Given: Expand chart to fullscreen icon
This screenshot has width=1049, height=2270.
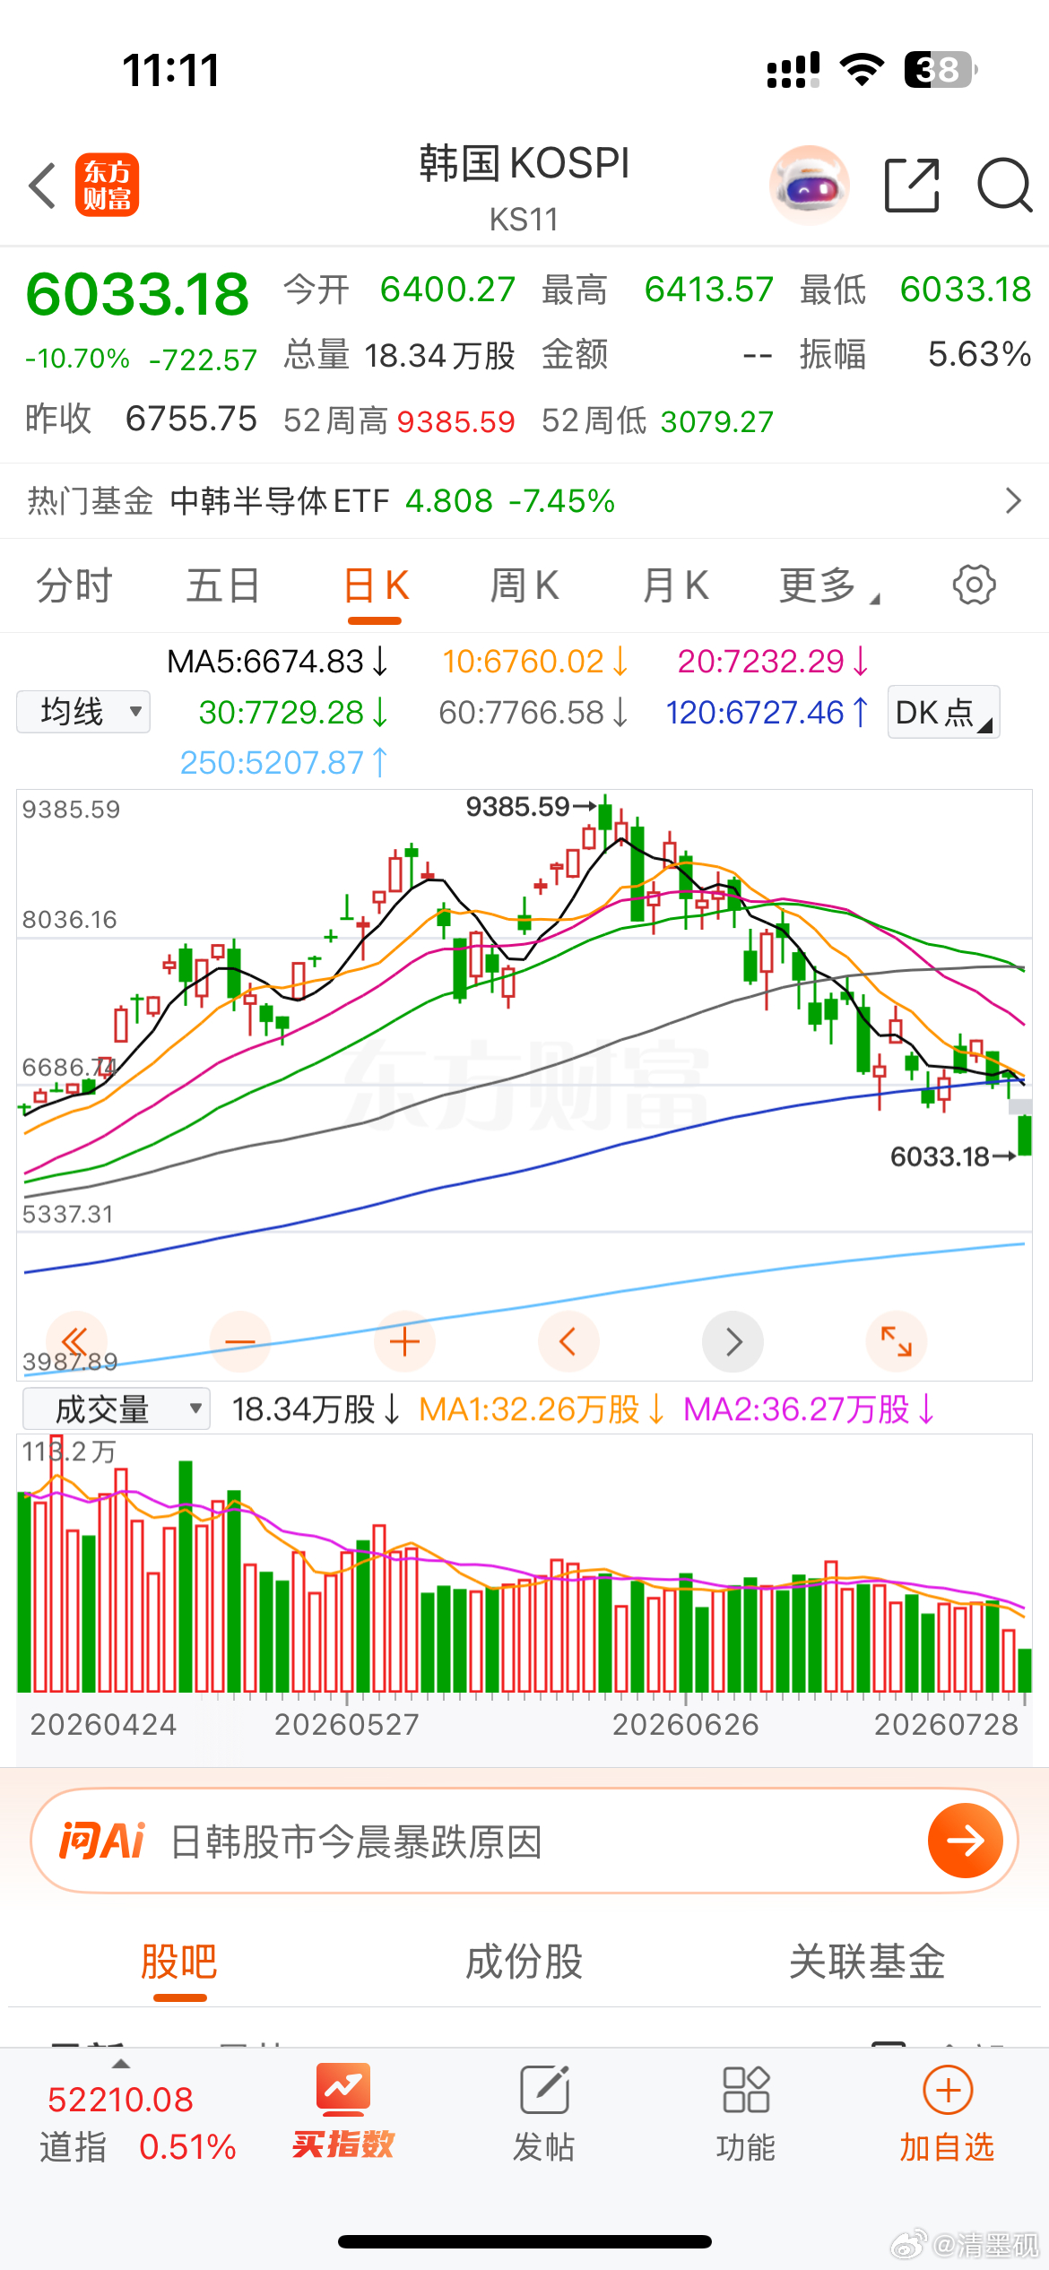Looking at the screenshot, I should (897, 1342).
